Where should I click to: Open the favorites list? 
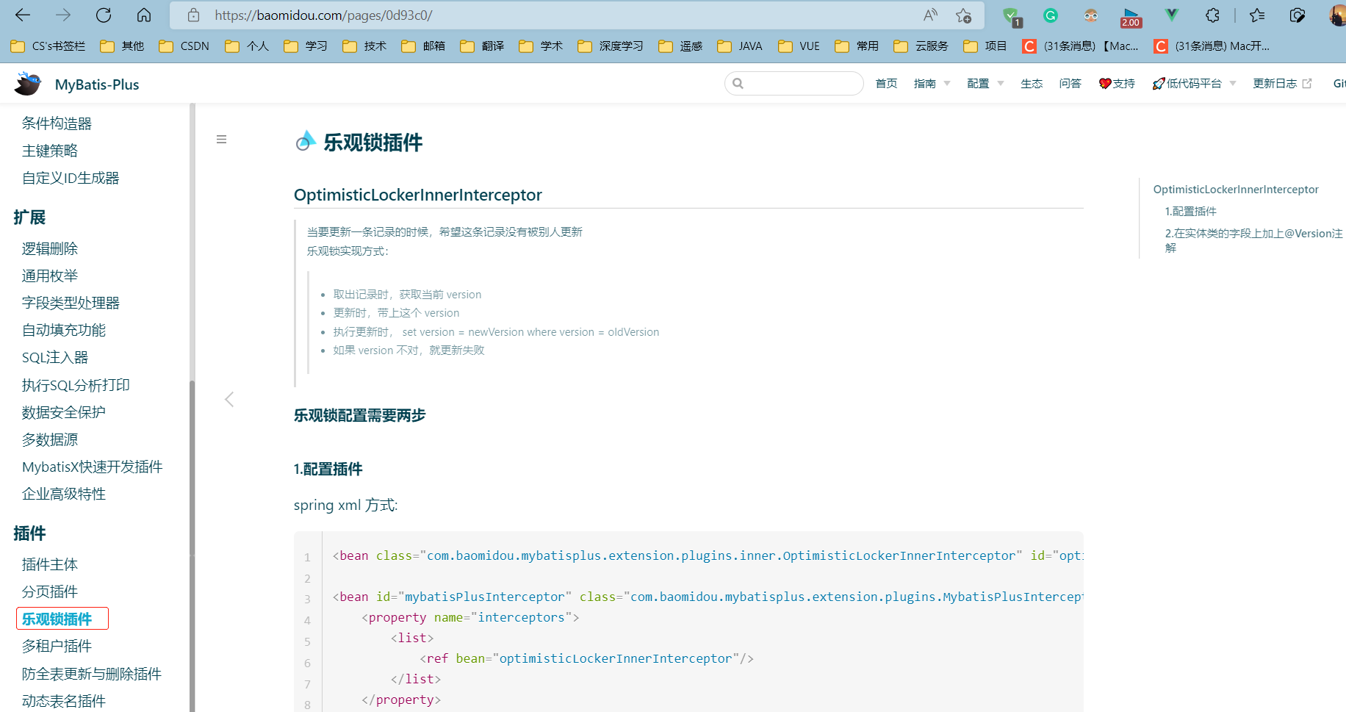[x=1257, y=15]
